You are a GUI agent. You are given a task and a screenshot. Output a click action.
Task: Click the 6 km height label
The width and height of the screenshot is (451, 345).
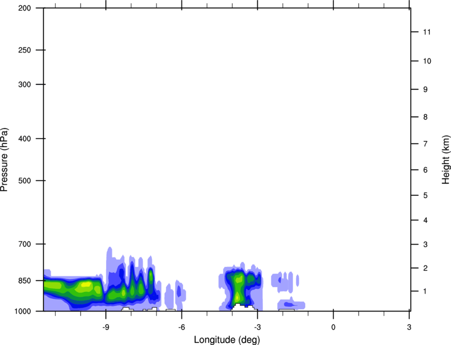tap(425, 170)
